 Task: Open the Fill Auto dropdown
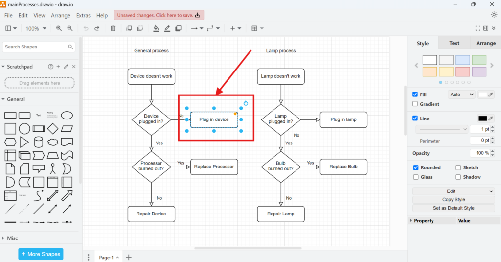(x=461, y=95)
